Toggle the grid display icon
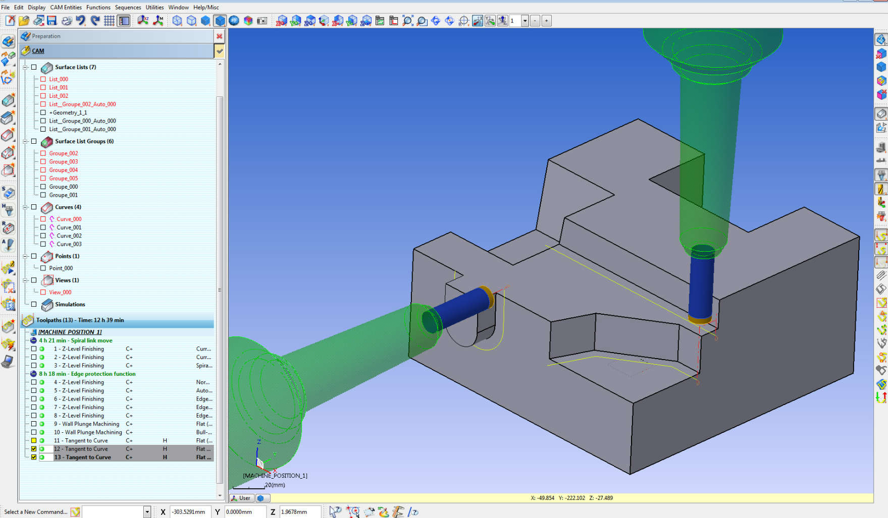This screenshot has width=888, height=518. click(x=109, y=21)
